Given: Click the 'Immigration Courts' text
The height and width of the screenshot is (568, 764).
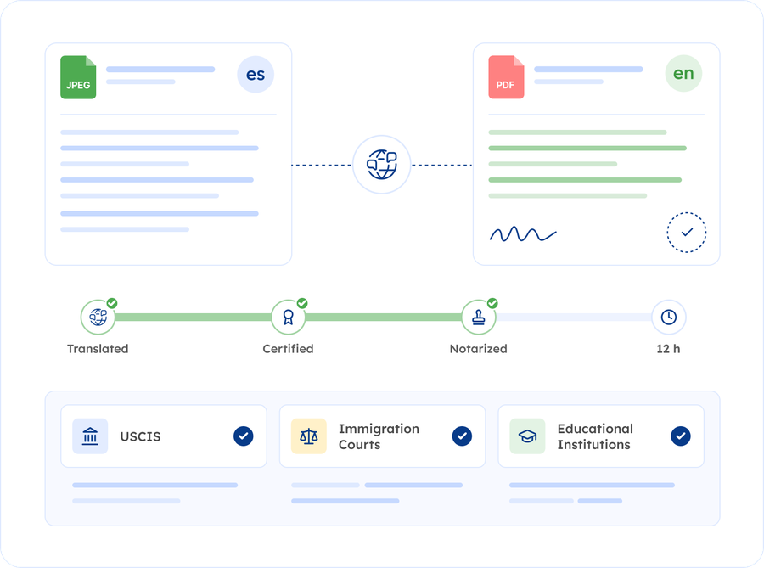Looking at the screenshot, I should (x=379, y=436).
